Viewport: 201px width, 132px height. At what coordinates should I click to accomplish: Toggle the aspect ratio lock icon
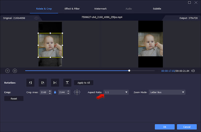[x=55, y=92]
